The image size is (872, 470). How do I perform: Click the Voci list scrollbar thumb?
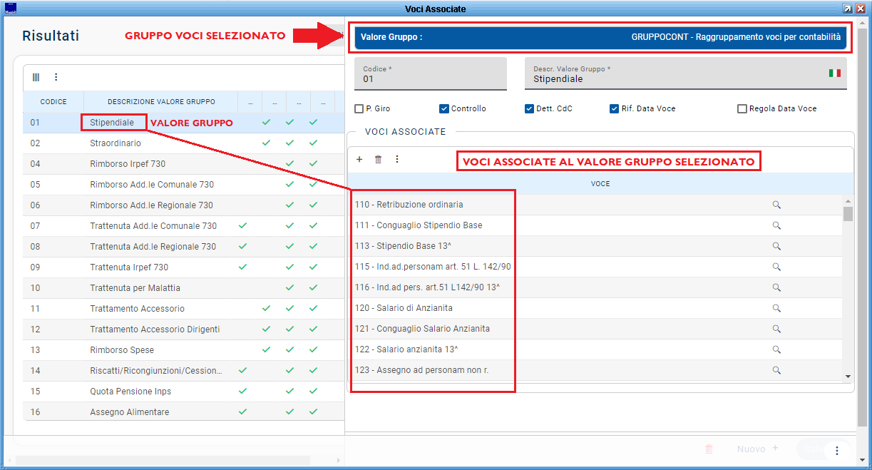coord(848,214)
